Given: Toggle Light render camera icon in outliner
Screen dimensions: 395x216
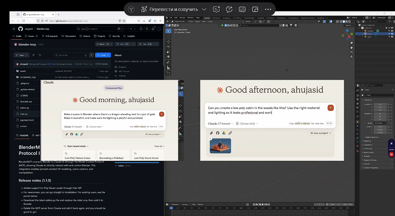Looking at the screenshot, I should pos(392,37).
